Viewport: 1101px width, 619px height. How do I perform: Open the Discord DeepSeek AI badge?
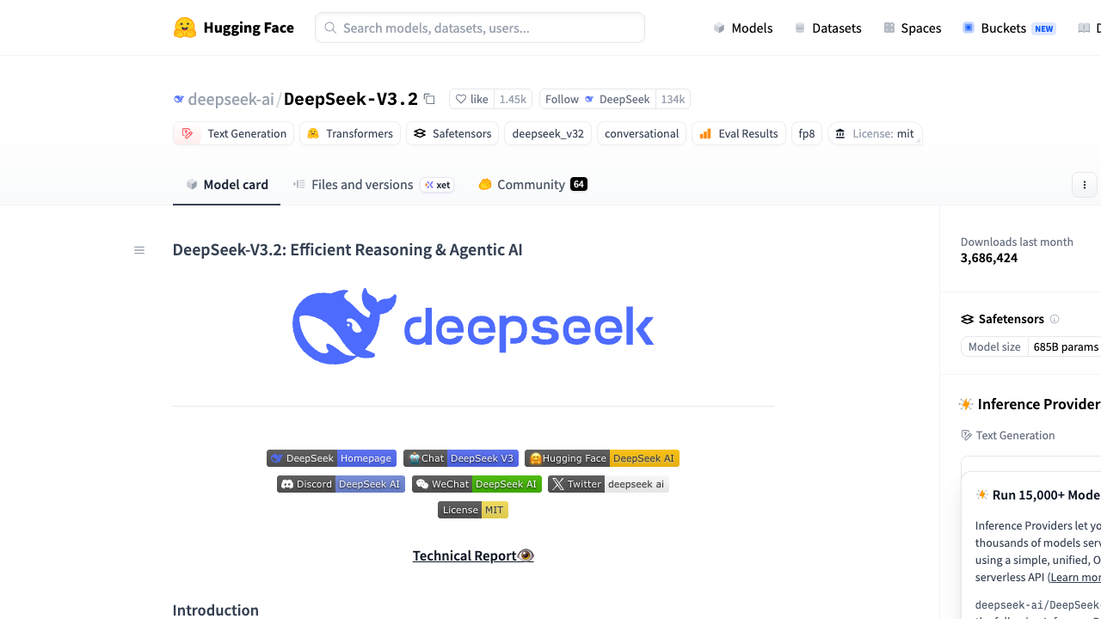(x=341, y=484)
